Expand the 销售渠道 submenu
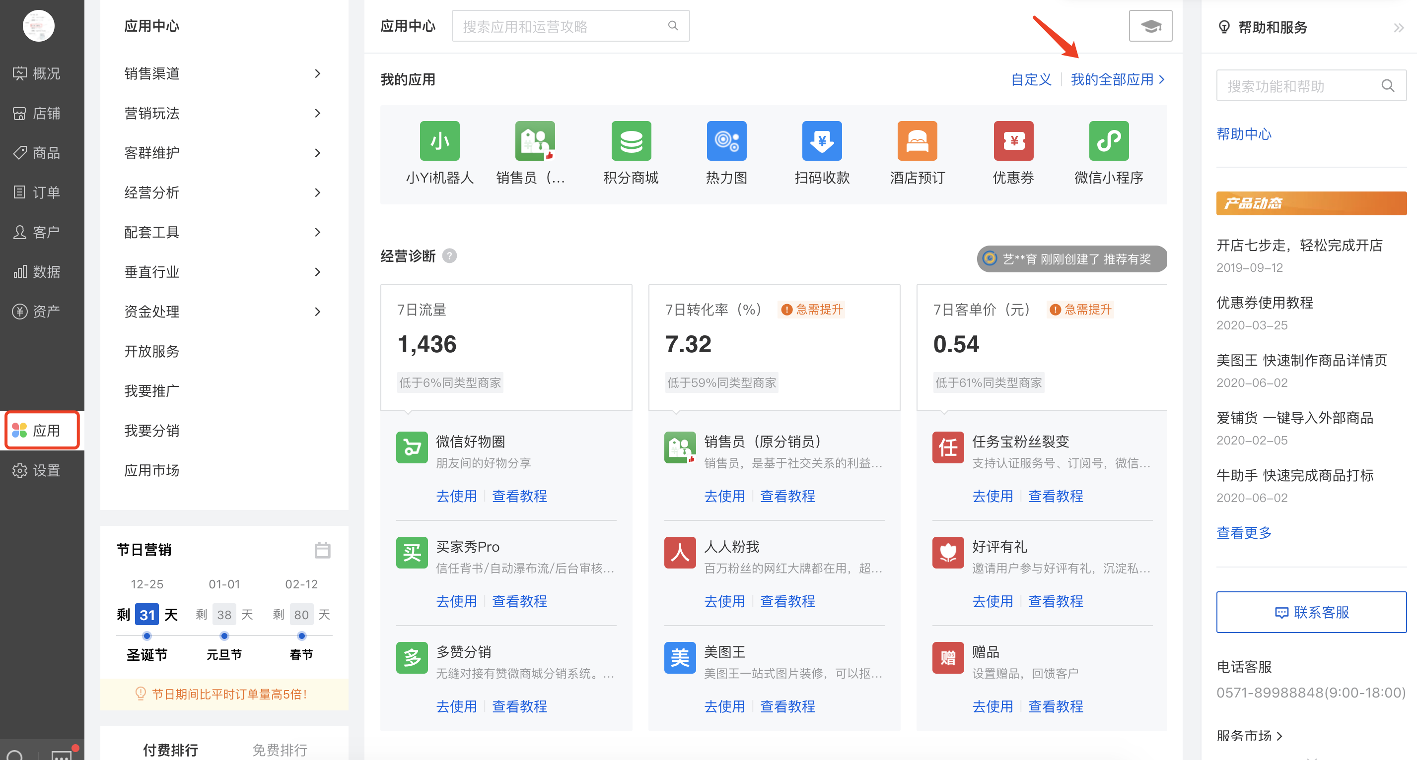The width and height of the screenshot is (1417, 760). (x=317, y=73)
